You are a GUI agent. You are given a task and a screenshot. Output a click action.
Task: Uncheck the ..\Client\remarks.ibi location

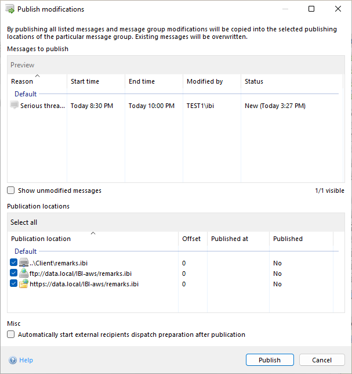pos(14,263)
